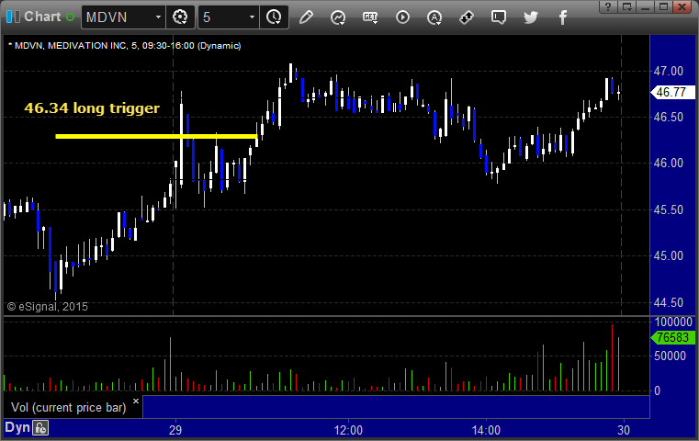Toggle the blue chart bars icon
Viewport: 699px width, 441px height.
[x=14, y=17]
